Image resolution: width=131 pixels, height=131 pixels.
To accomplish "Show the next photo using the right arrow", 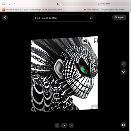I will [x=71, y=125].
